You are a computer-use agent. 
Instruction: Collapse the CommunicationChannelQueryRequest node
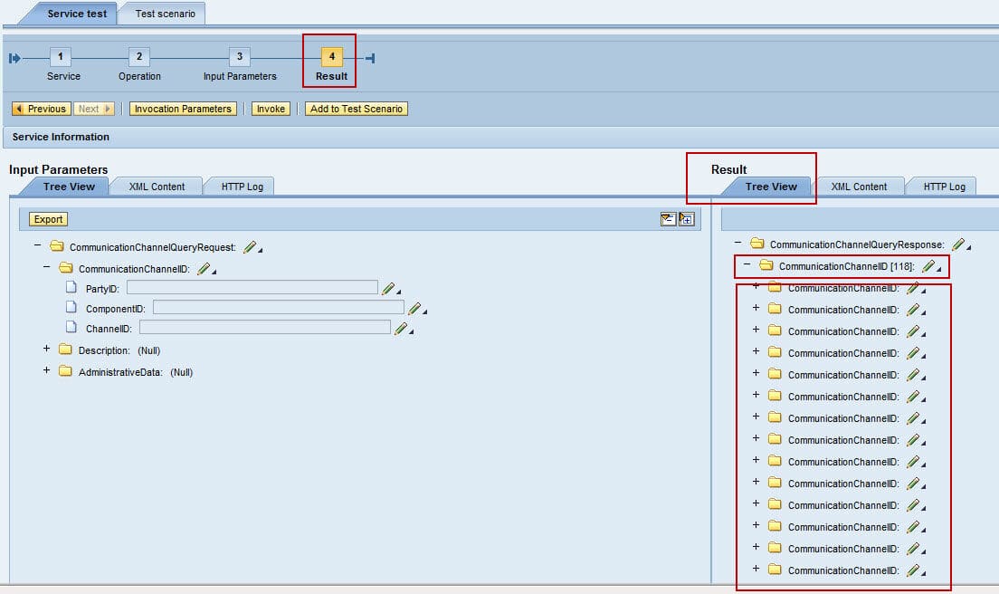pyautogui.click(x=37, y=246)
